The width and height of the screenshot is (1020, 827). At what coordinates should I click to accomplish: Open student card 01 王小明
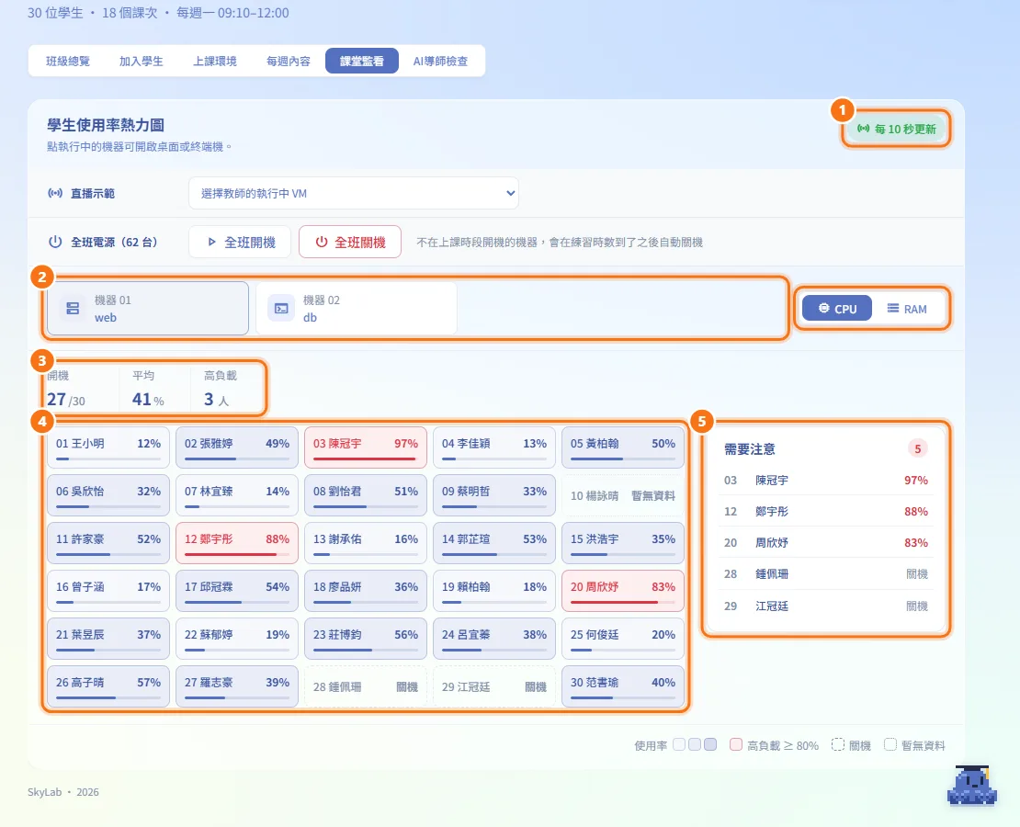[x=108, y=447]
